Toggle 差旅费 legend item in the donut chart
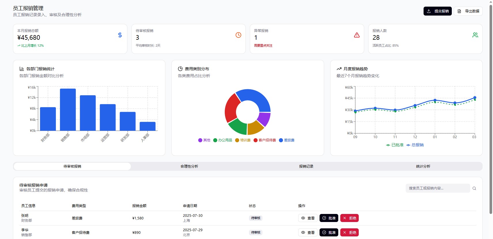This screenshot has width=493, height=239. [x=287, y=140]
